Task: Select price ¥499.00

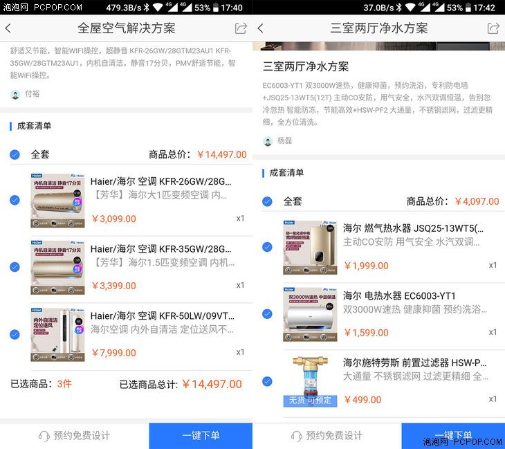Action: [x=362, y=400]
